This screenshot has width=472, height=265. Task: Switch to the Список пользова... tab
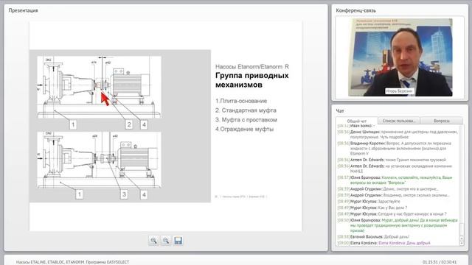[x=399, y=121]
